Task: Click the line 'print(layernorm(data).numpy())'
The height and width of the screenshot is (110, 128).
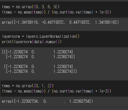Action: coord(32,42)
